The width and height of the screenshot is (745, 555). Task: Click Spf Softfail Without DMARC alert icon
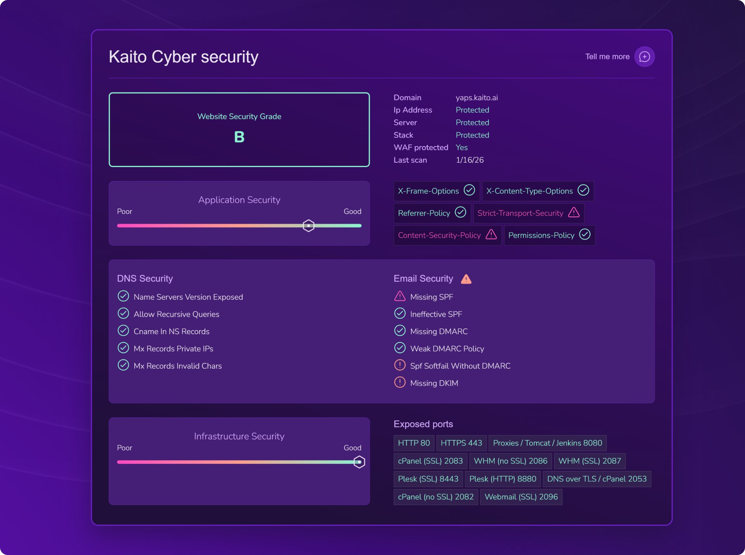coord(400,365)
